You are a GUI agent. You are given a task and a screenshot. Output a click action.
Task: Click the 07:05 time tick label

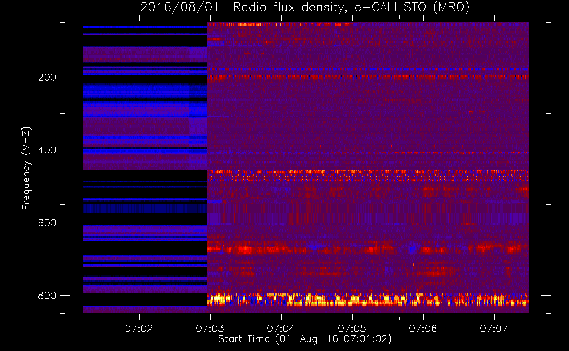point(352,329)
